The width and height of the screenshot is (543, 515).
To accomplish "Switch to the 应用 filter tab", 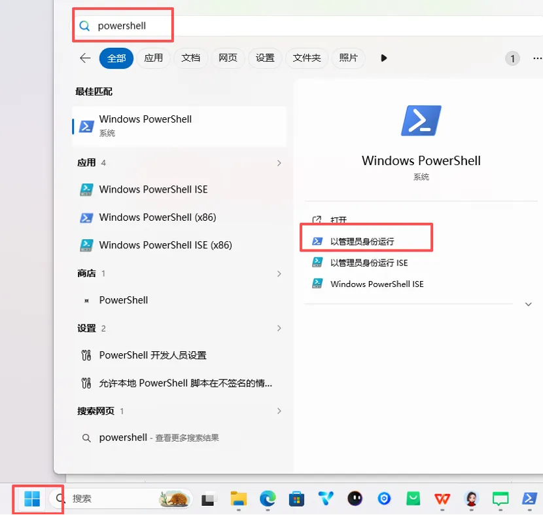I will pyautogui.click(x=153, y=58).
